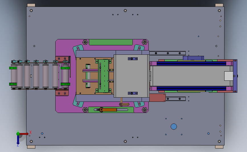Select the red bracket plate beside the lower black rail
The height and width of the screenshot is (152, 247).
(157, 98)
